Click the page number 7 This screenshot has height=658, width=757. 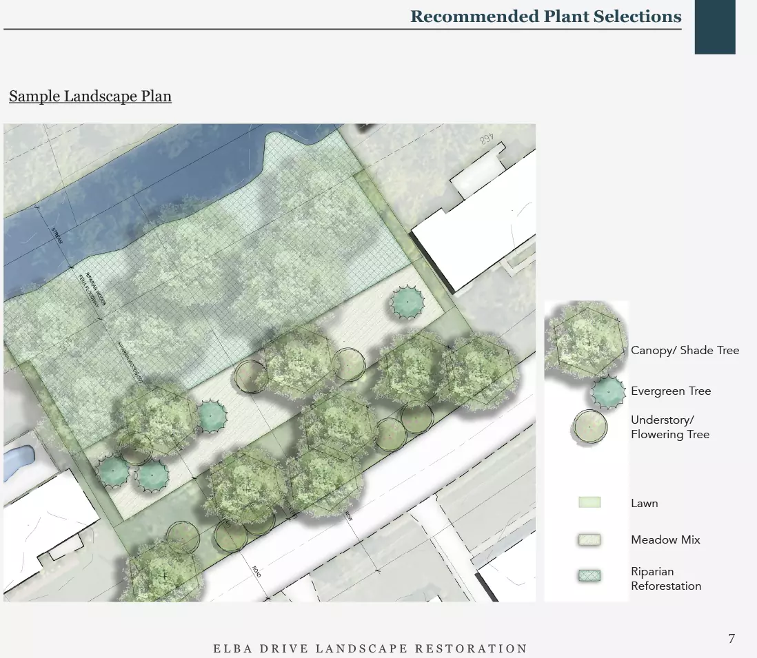tap(731, 639)
